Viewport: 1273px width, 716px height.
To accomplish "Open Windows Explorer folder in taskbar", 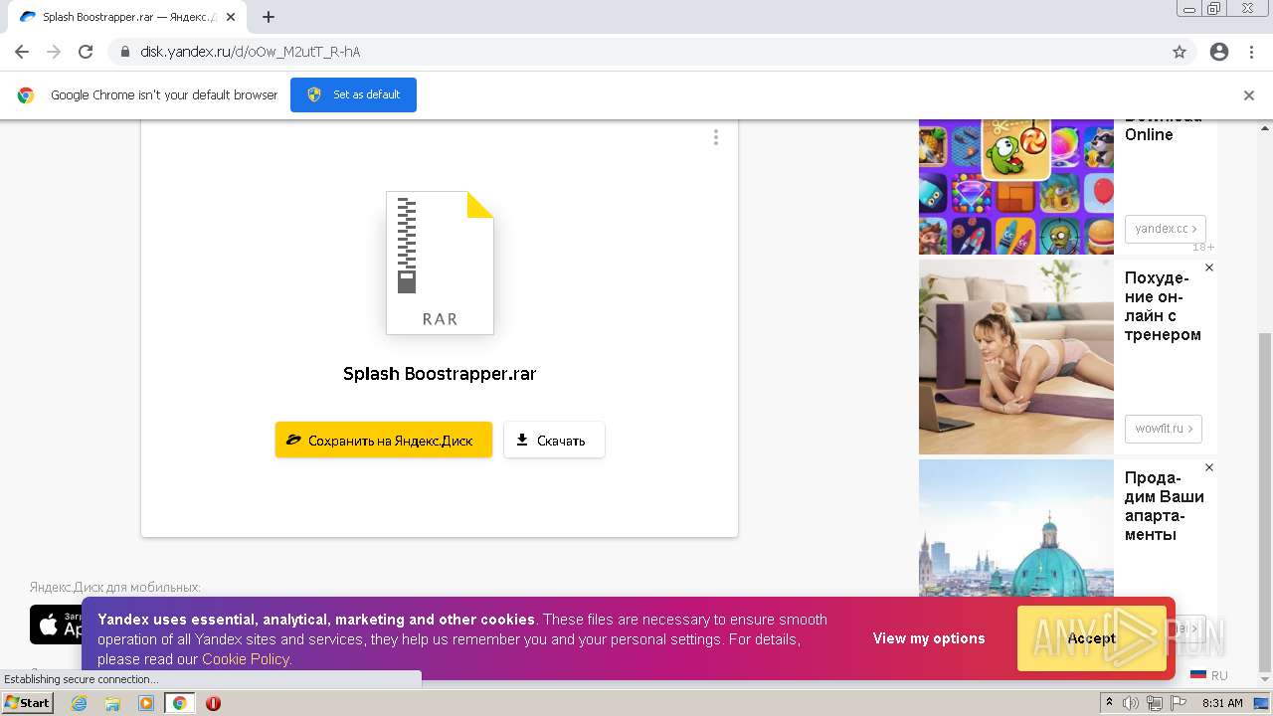I will point(112,703).
